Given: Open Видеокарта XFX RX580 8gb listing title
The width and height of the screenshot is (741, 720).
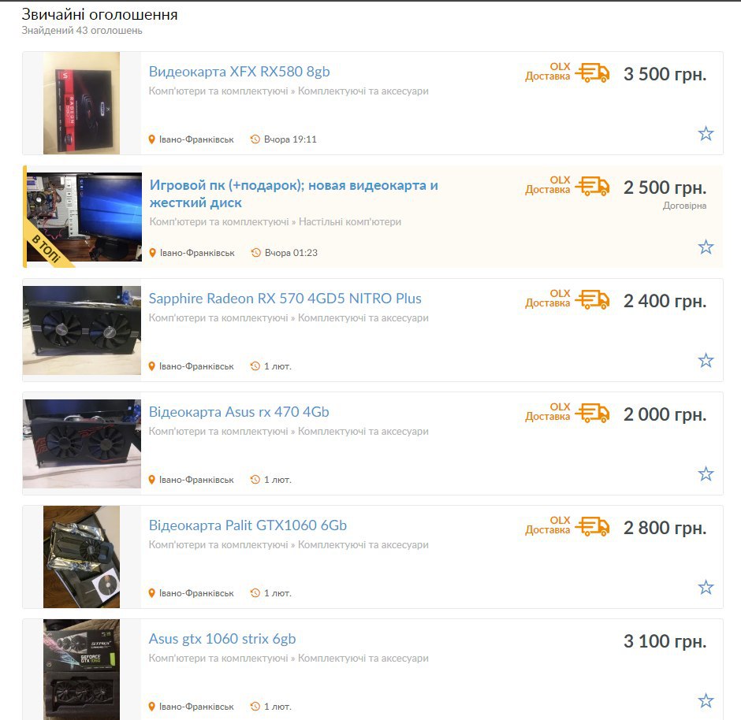Looking at the screenshot, I should click(x=239, y=72).
